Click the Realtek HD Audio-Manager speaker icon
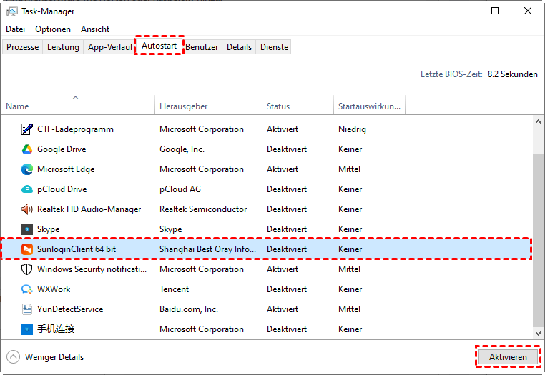The width and height of the screenshot is (545, 375). [x=26, y=209]
